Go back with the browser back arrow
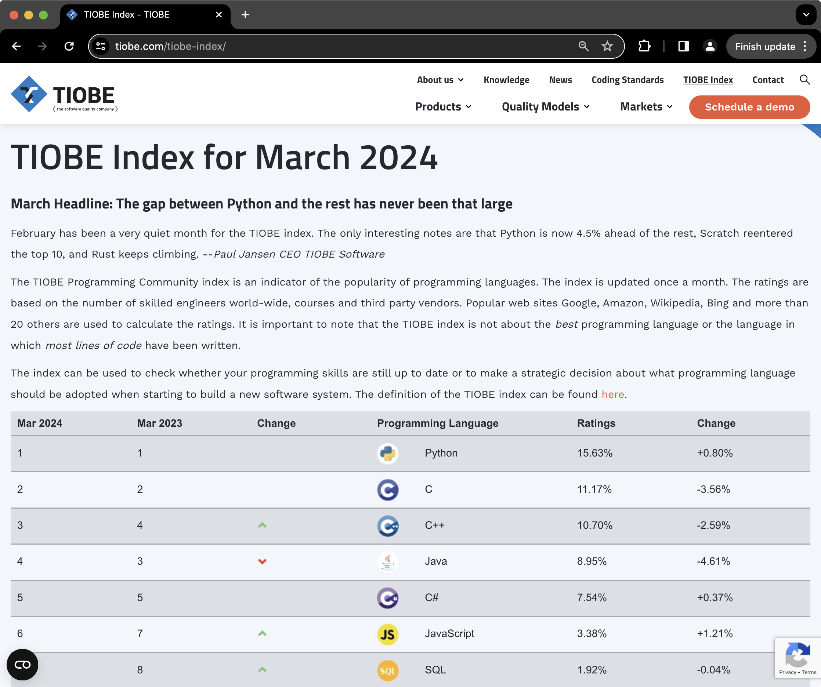The width and height of the screenshot is (821, 687). tap(17, 47)
